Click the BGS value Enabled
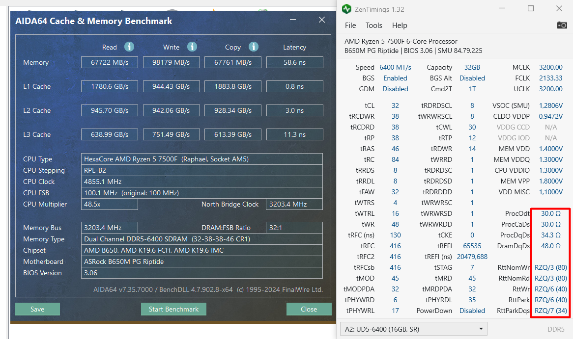Viewport: 573px width, 339px height. [395, 78]
